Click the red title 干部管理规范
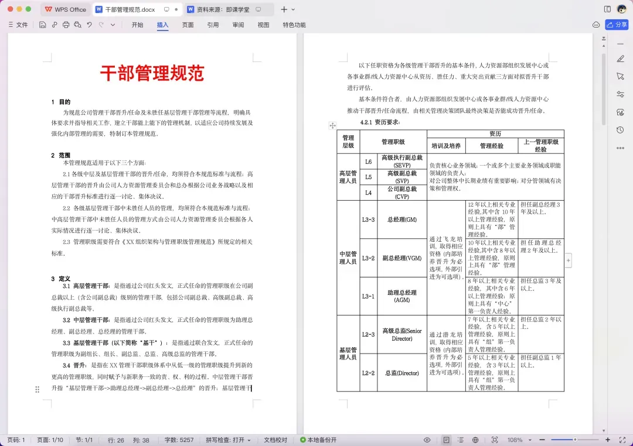 (152, 73)
